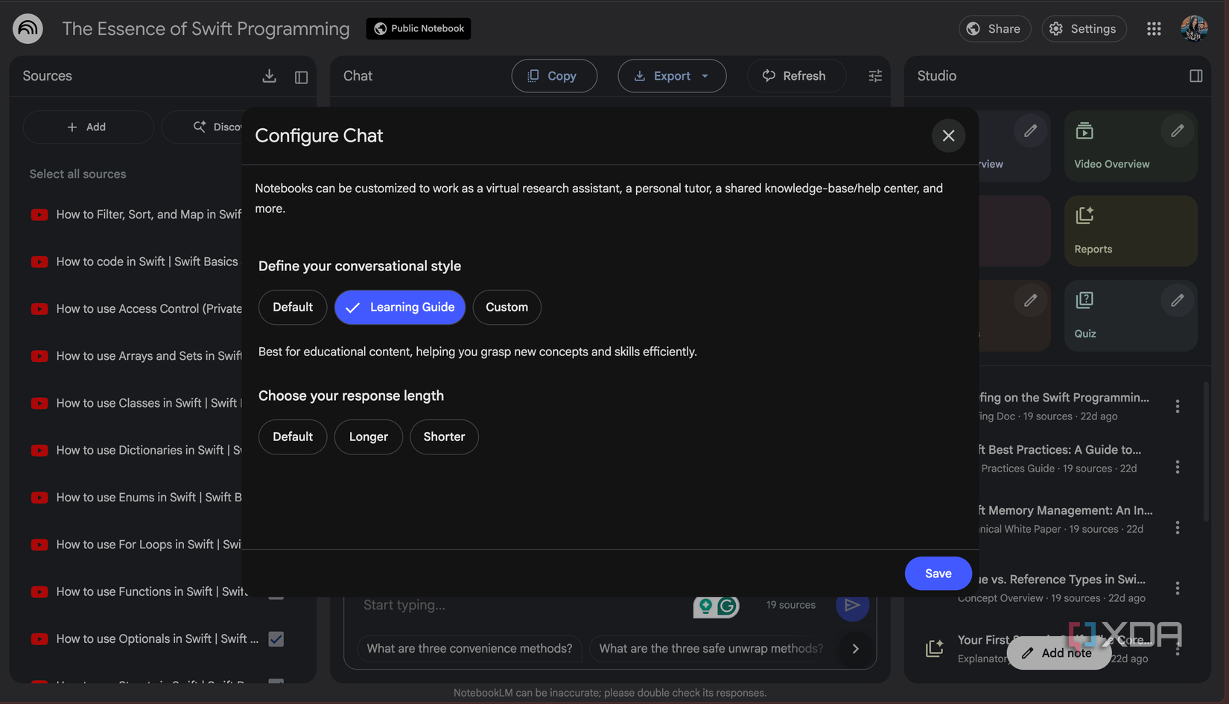Click the download sources icon

point(269,75)
